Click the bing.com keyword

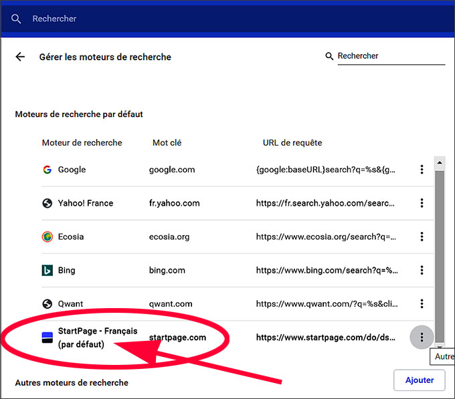167,271
